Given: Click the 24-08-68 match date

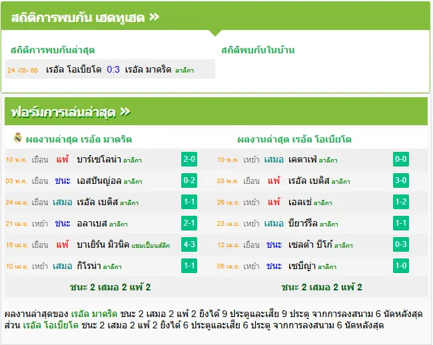Looking at the screenshot, I should click(23, 70).
